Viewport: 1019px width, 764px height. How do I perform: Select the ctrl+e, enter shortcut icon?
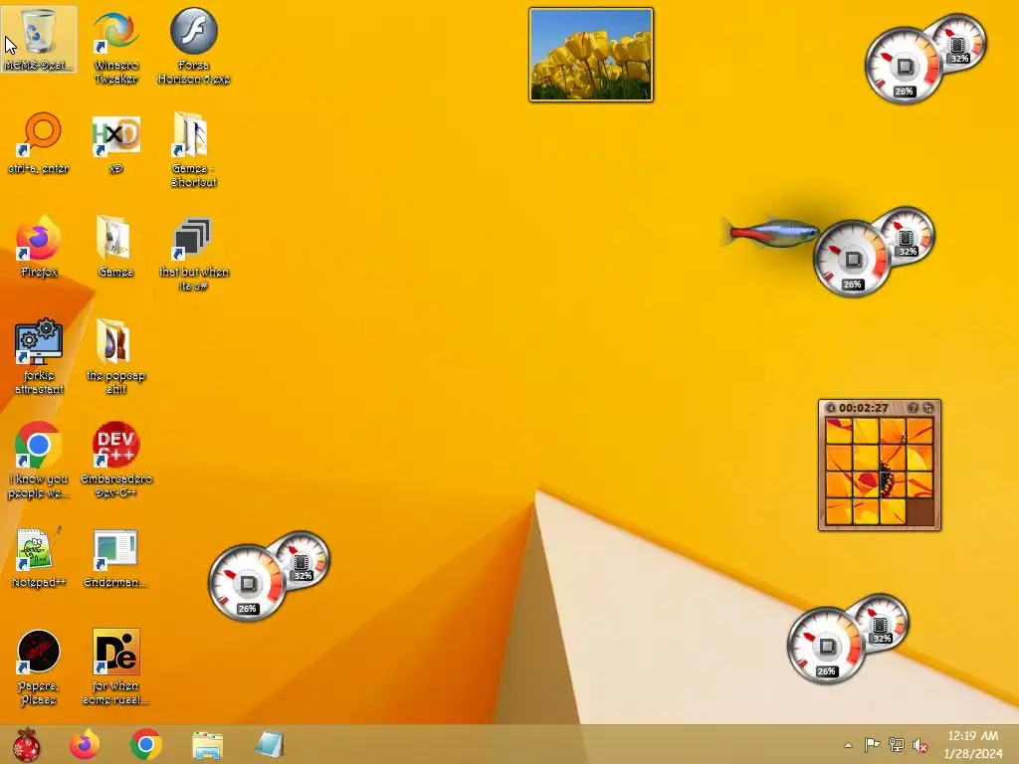(39, 143)
